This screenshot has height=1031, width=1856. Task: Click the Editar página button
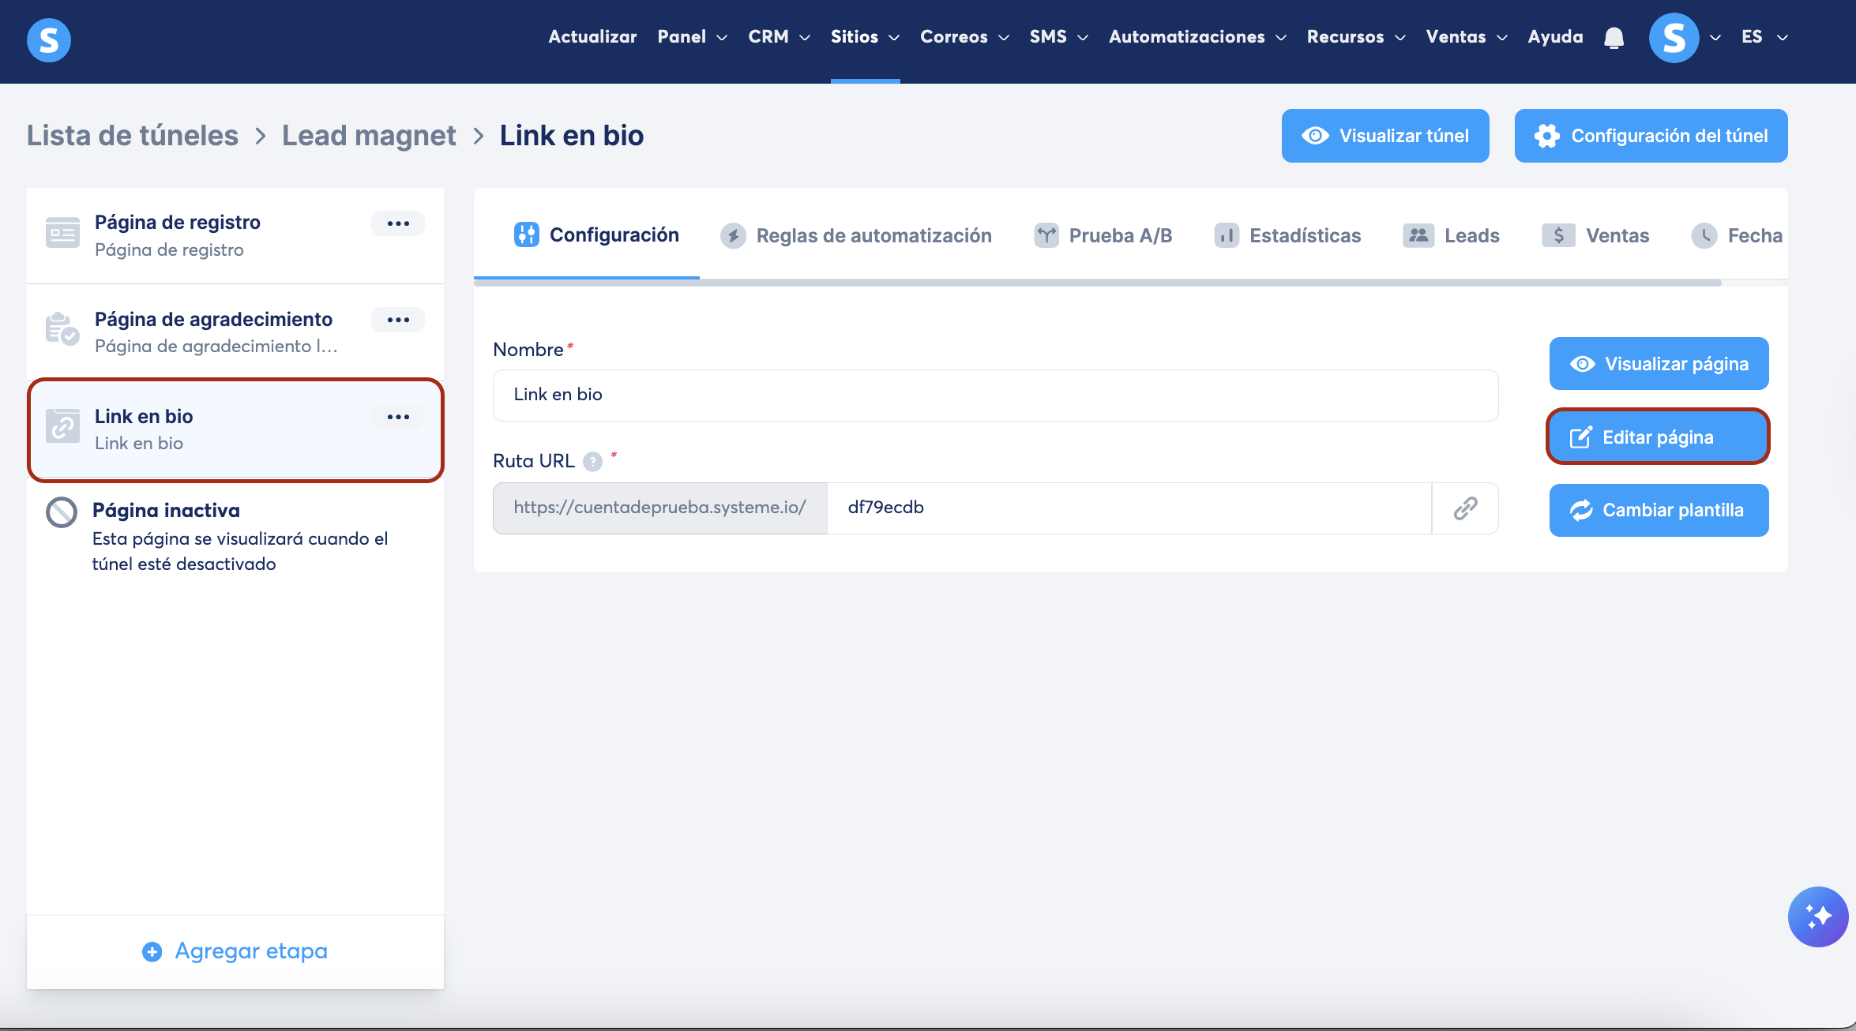click(x=1658, y=437)
